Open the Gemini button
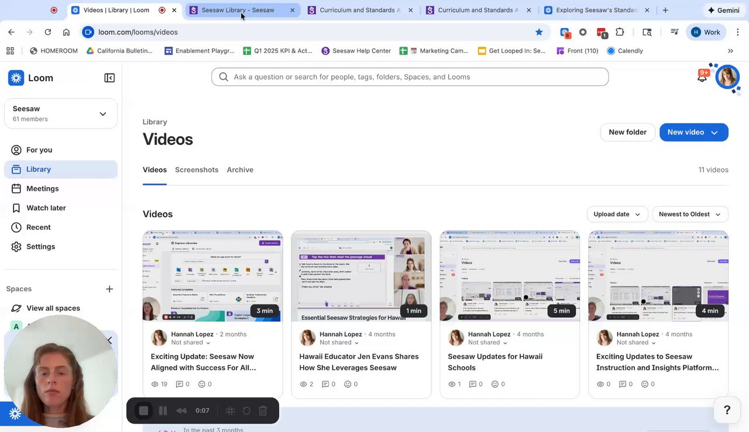749x432 pixels. [x=723, y=10]
